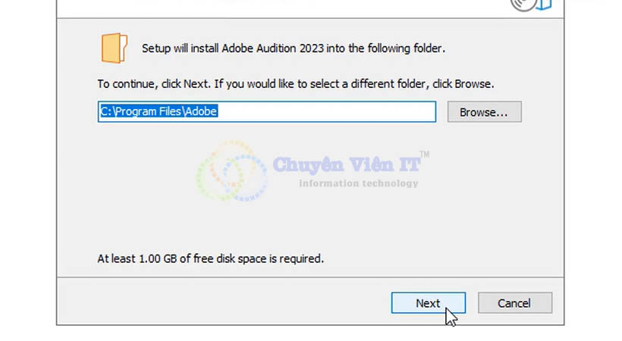
Task: Click the Chuyên Viên IT watermark text
Action: tap(347, 164)
